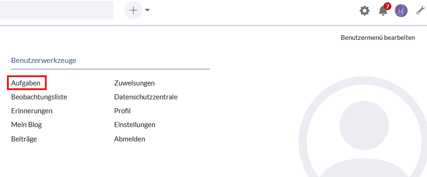427x177 pixels.
Task: Open Datenschutzzentrale link
Action: (x=146, y=97)
